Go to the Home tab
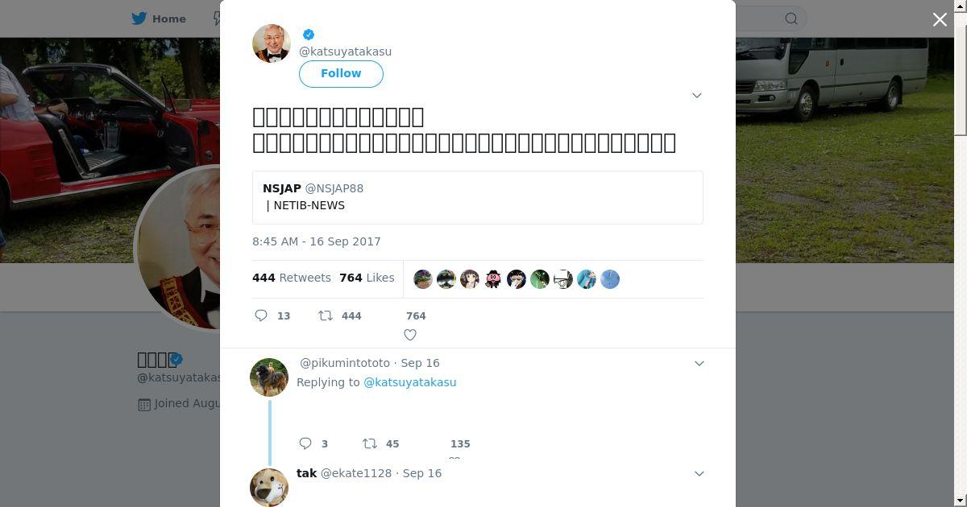 (x=169, y=19)
